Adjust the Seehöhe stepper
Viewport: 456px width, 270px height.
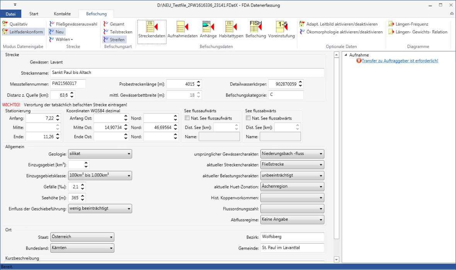[x=83, y=198]
